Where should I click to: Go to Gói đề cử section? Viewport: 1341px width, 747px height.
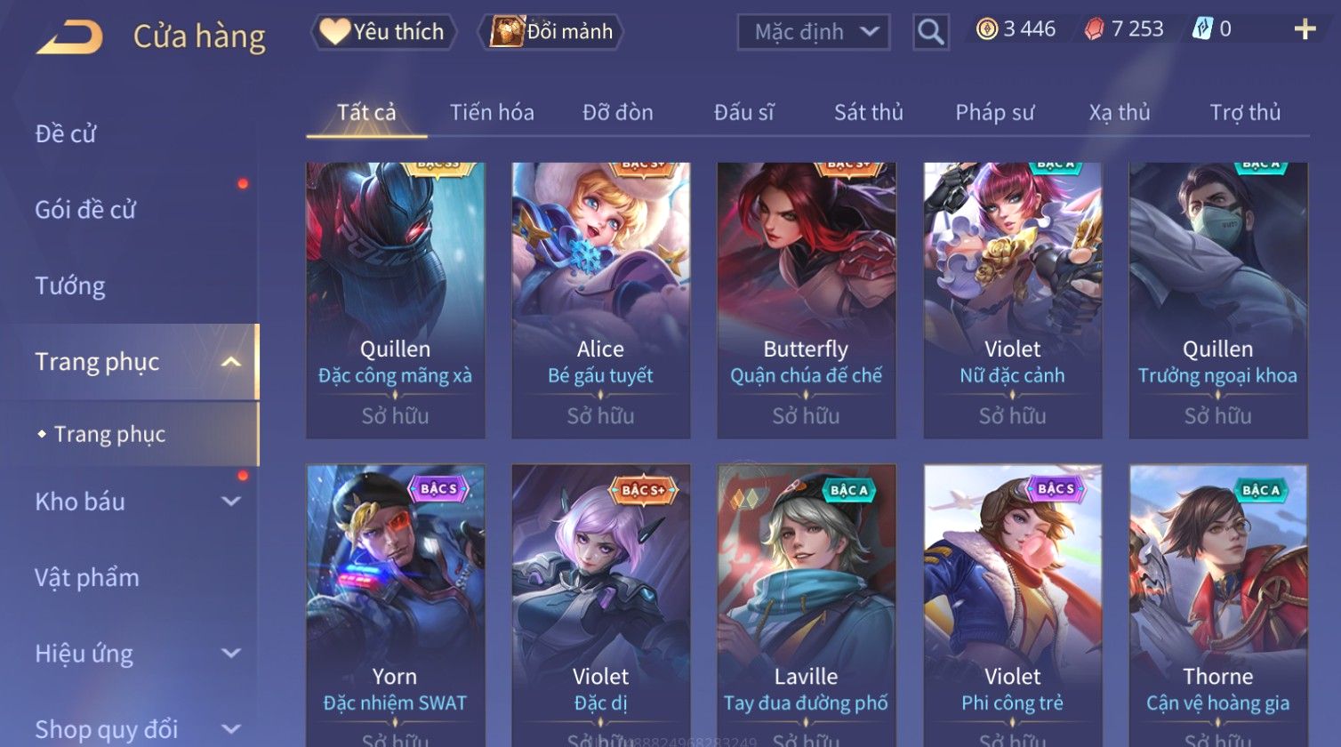(x=85, y=210)
